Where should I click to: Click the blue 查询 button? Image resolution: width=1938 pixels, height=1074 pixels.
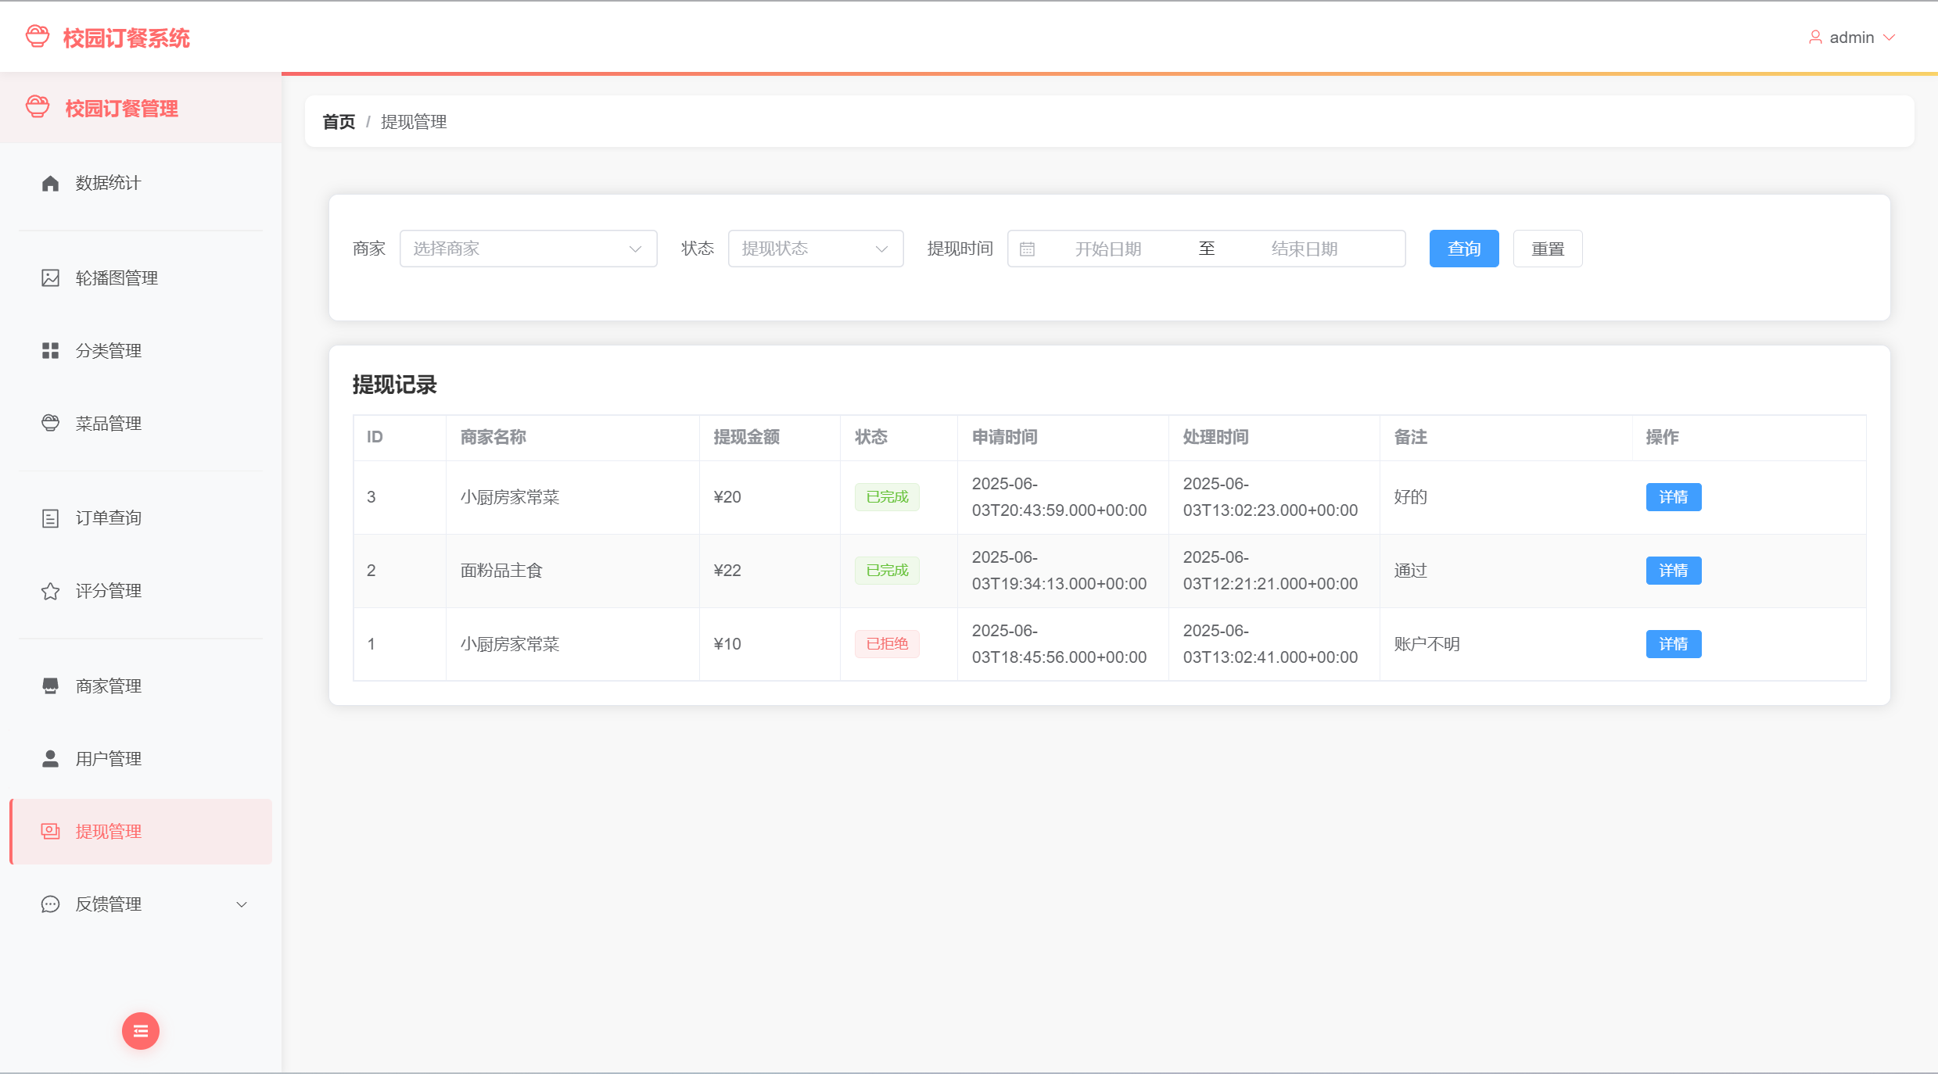tap(1463, 249)
